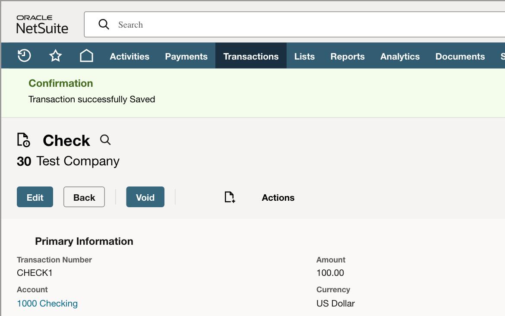Open the Activities menu
This screenshot has width=505, height=316.
[129, 57]
